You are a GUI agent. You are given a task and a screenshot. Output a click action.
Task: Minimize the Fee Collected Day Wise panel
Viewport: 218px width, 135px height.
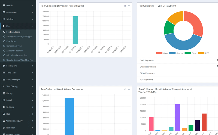click(x=129, y=6)
